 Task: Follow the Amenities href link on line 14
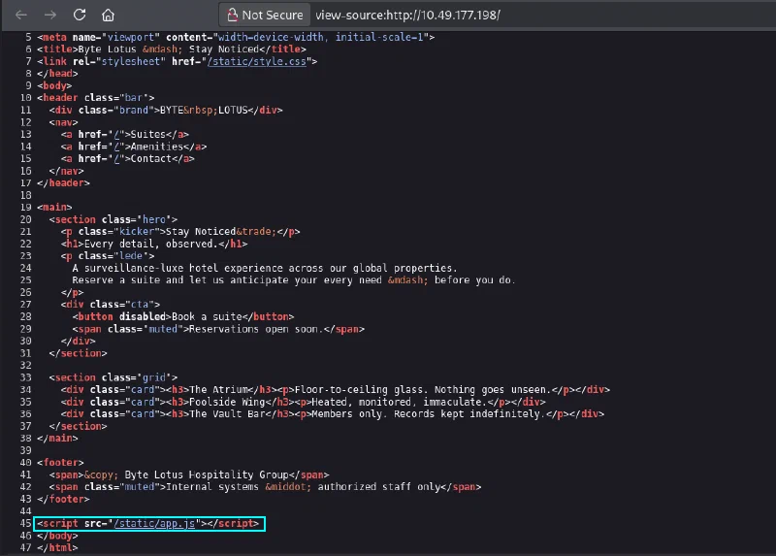tap(116, 147)
